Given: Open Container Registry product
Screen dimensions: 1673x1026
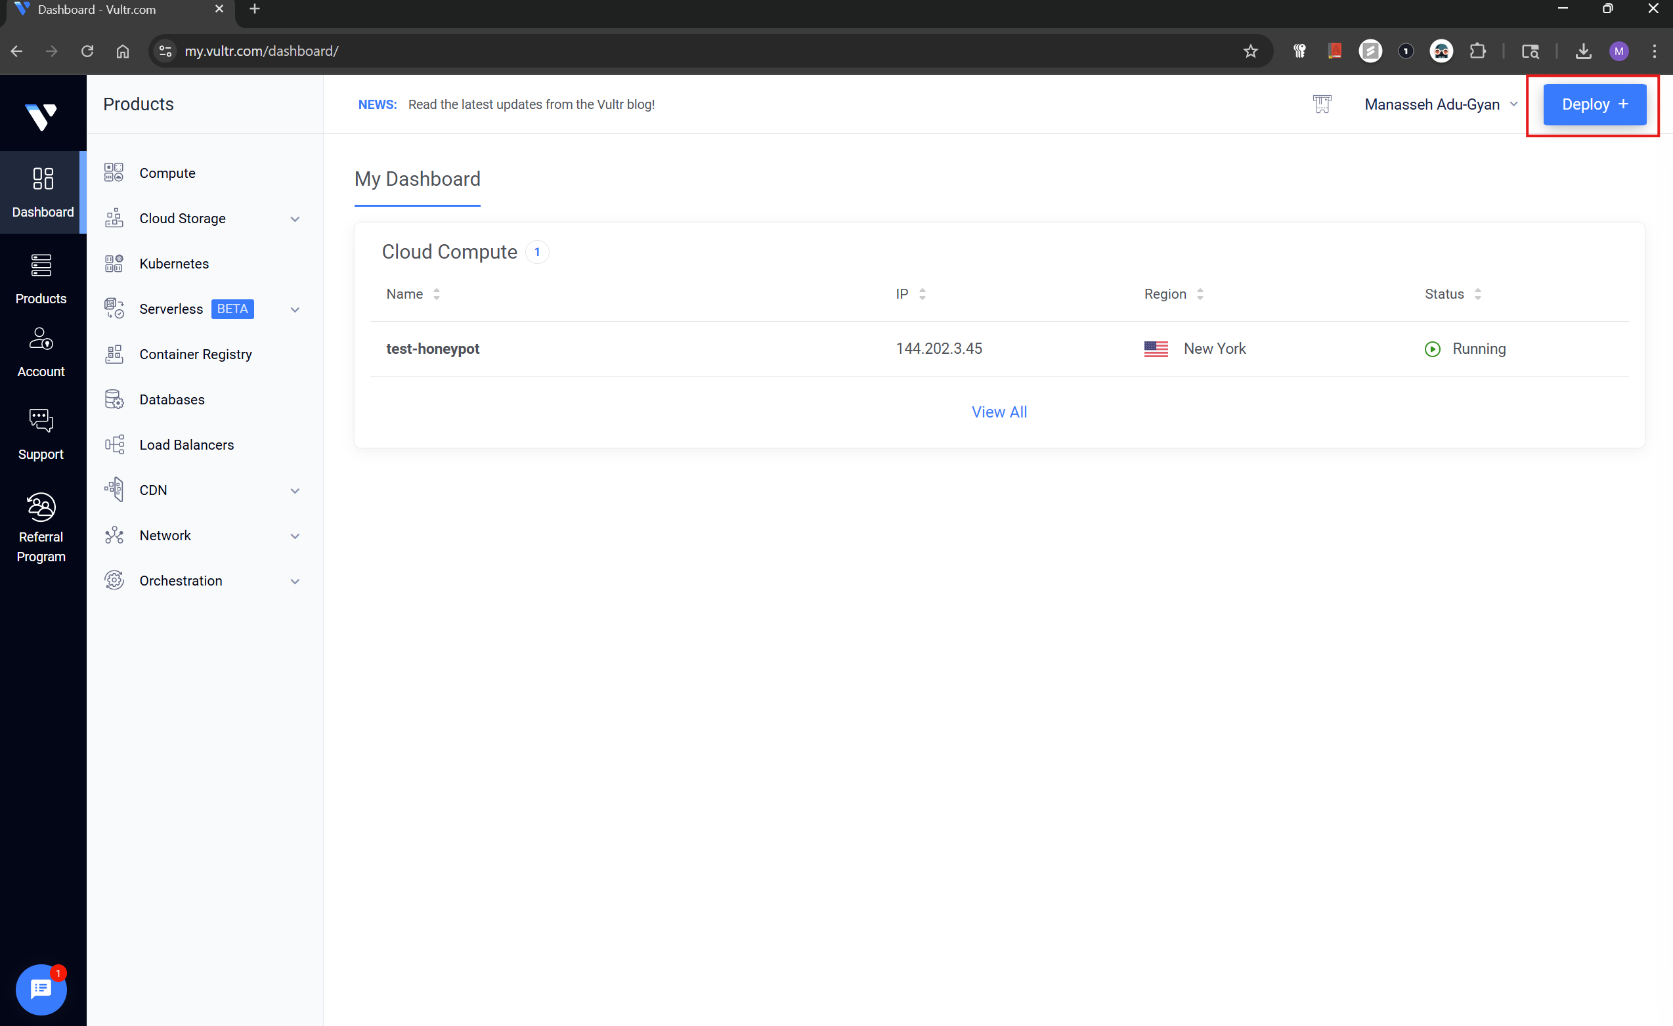Looking at the screenshot, I should (196, 354).
